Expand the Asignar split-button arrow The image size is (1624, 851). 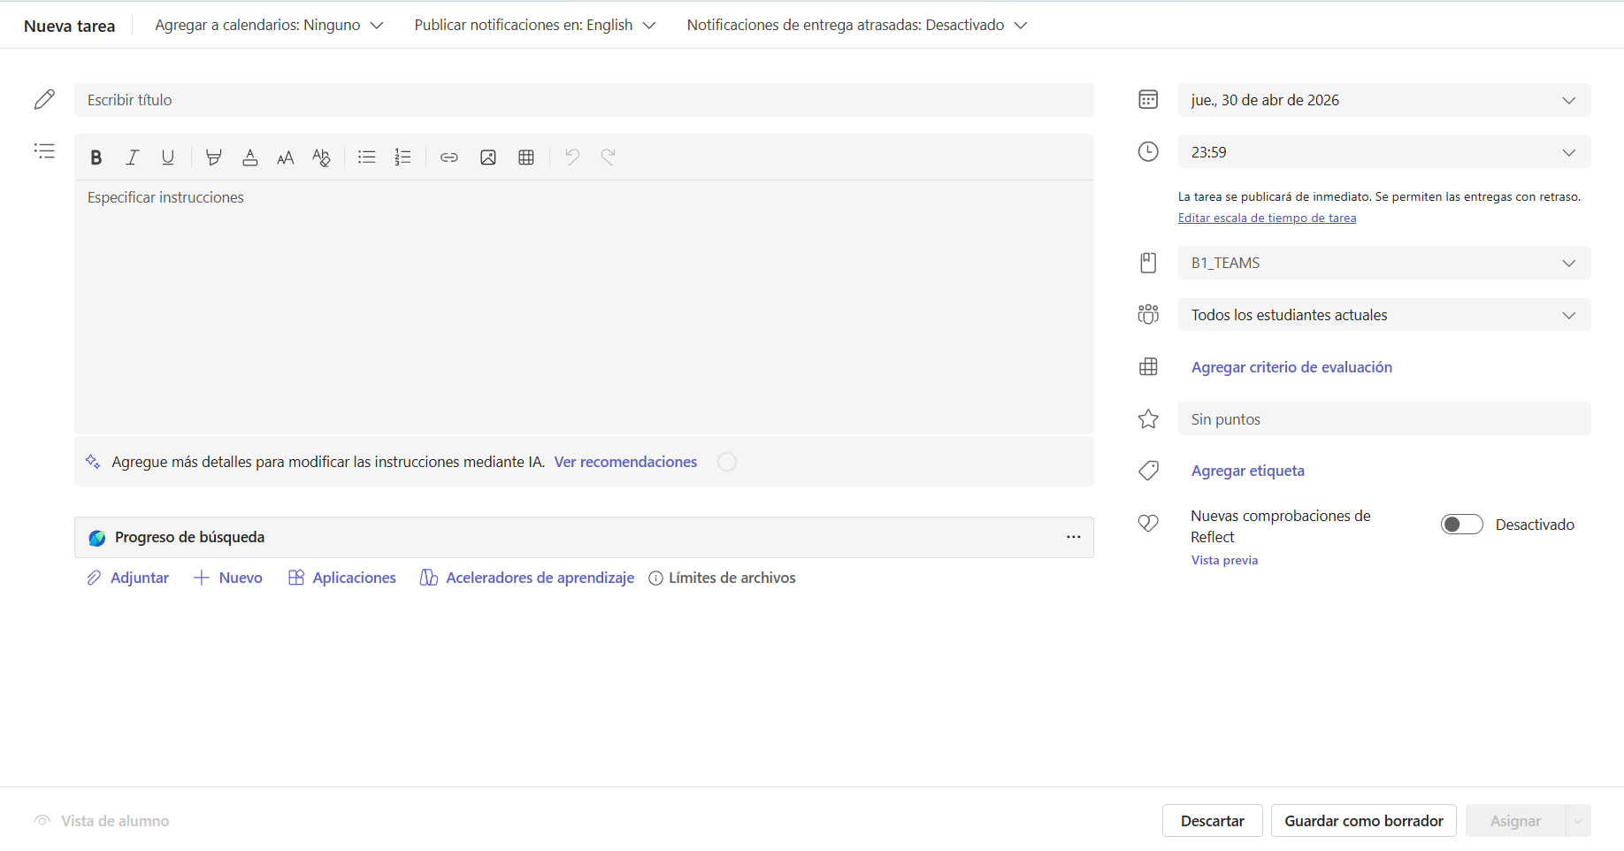click(x=1578, y=821)
